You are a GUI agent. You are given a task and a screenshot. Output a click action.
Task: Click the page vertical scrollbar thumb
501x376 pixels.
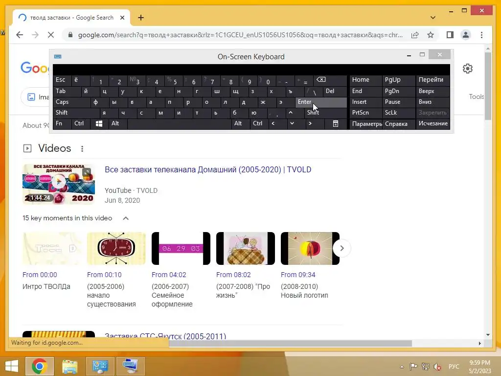488,86
